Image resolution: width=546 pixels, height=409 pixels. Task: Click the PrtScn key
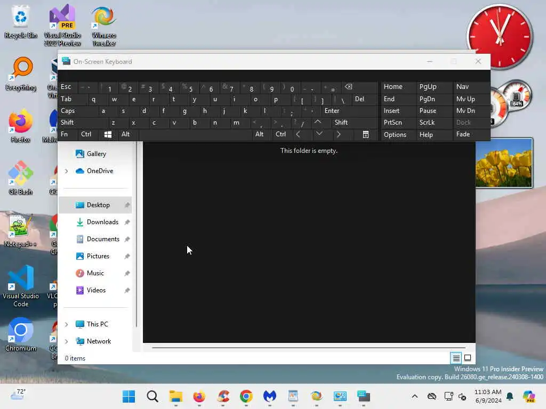398,122
